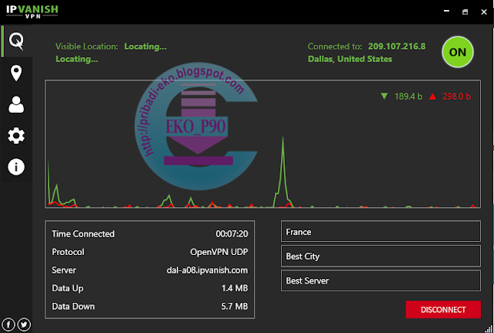
Task: Minimize the IPVanish window
Action: 446,12
